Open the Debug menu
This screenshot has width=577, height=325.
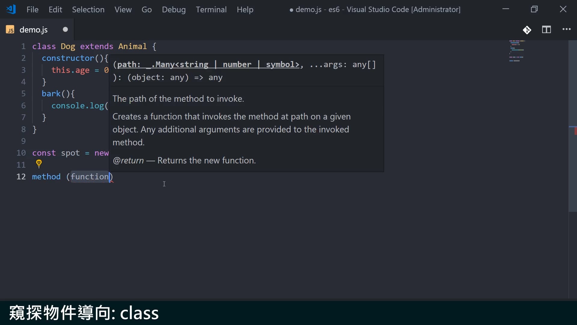(174, 10)
